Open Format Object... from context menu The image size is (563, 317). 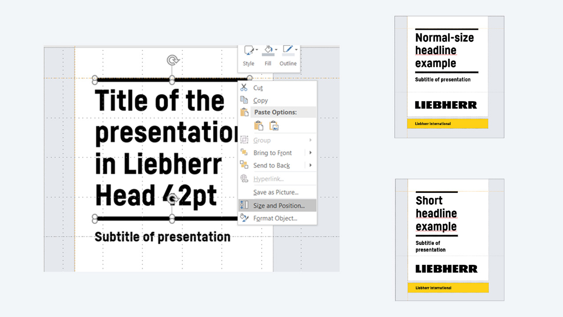click(275, 218)
